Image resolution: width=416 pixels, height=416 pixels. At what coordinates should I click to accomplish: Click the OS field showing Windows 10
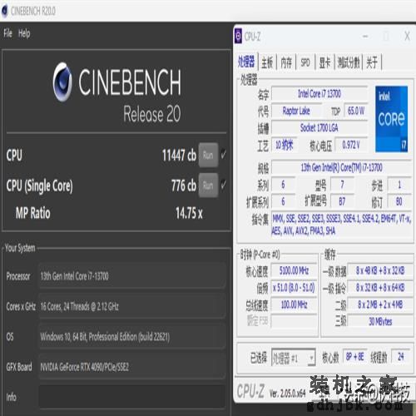pyautogui.click(x=132, y=336)
